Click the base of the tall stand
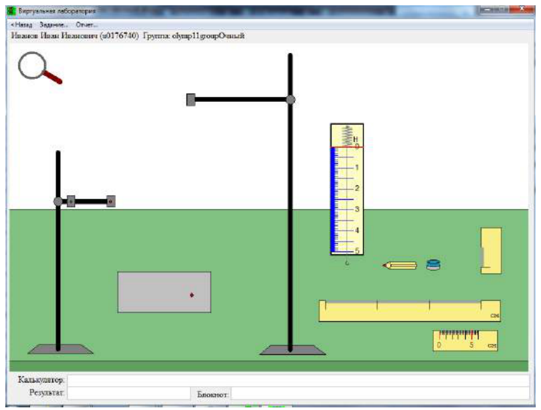Screen dimensions: 541x410 tap(292, 350)
